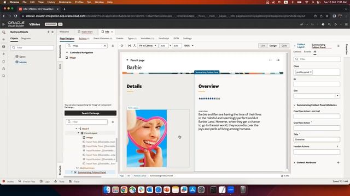The width and height of the screenshot is (350, 196).
Task: Switch canvas to Code mode
Action: pyautogui.click(x=284, y=46)
